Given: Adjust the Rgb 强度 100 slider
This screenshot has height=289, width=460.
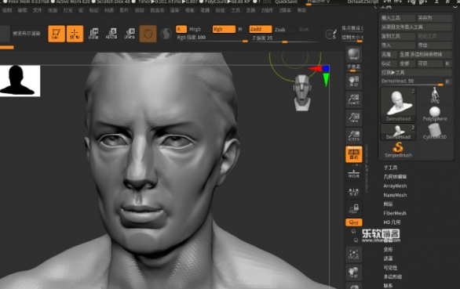Looking at the screenshot, I should pyautogui.click(x=212, y=38).
